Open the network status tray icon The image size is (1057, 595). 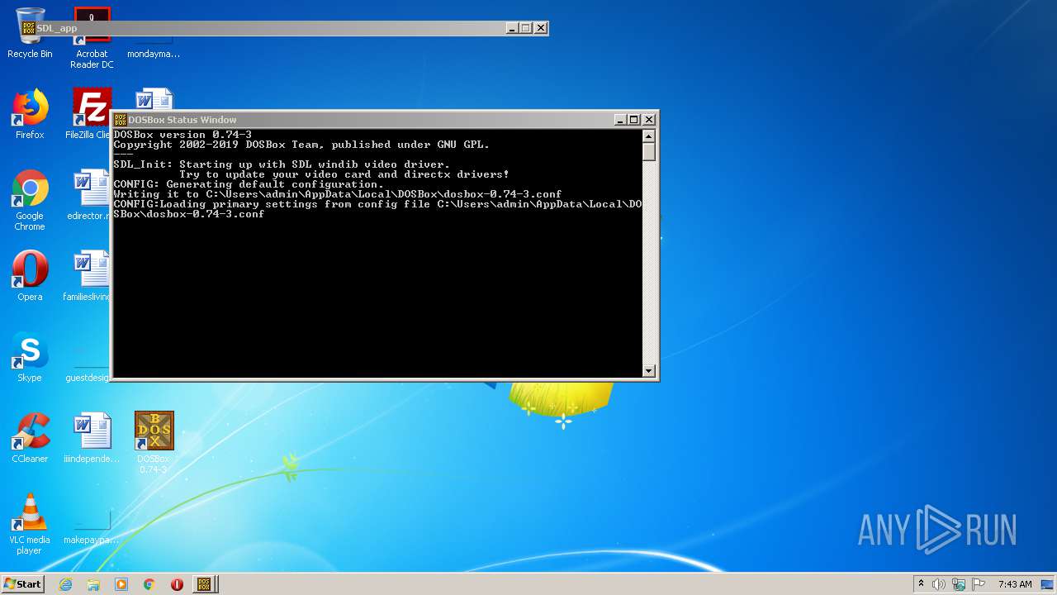coord(959,584)
